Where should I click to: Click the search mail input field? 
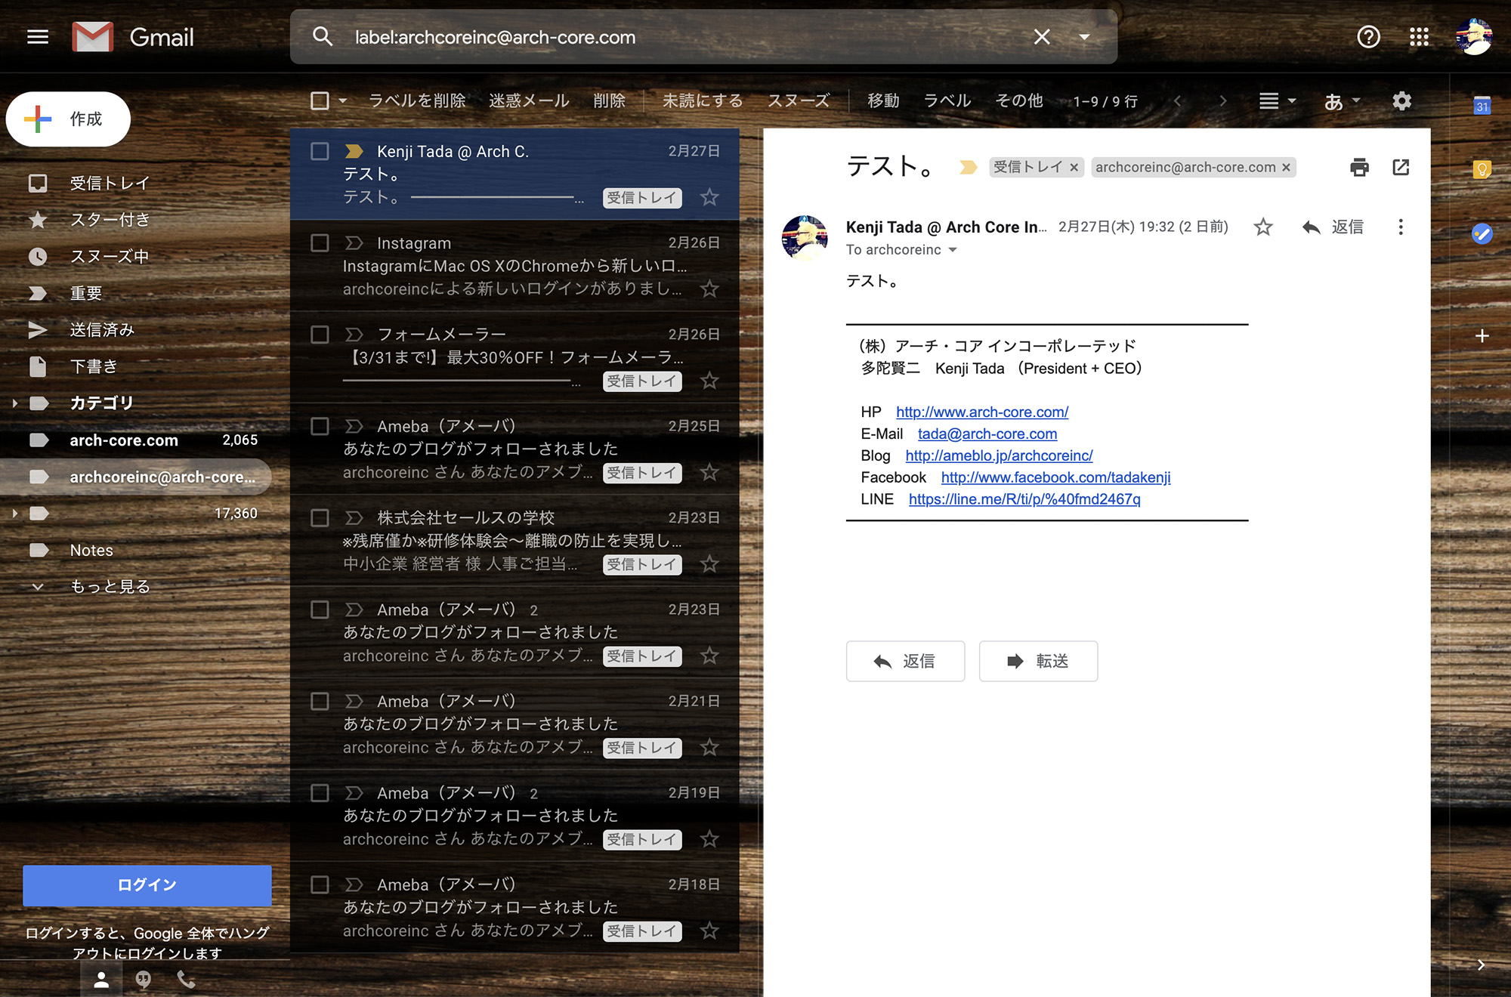(x=680, y=37)
